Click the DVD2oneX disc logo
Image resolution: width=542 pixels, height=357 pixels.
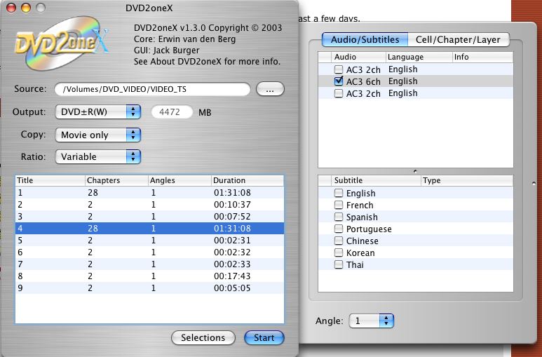[x=62, y=43]
